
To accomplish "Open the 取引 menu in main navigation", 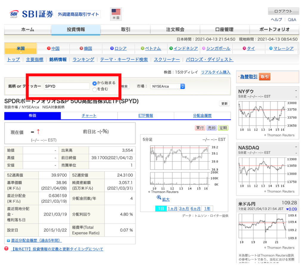I will 125,30.
